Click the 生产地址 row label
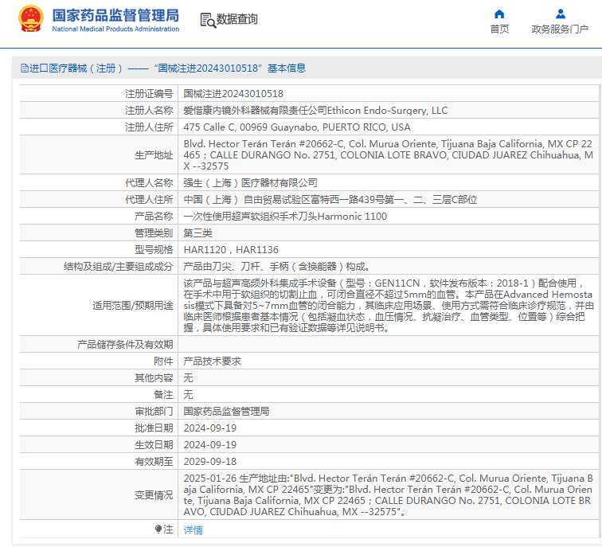The image size is (602, 547). tap(154, 155)
